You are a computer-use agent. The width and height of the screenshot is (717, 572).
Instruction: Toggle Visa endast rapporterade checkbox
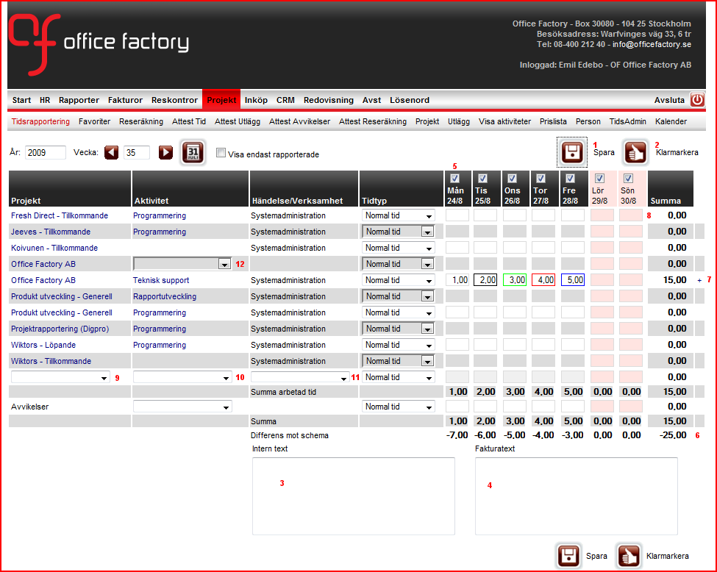[x=221, y=153]
